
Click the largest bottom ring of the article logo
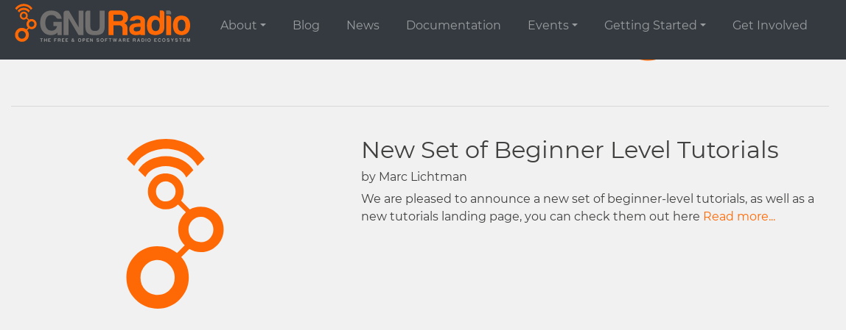(157, 278)
